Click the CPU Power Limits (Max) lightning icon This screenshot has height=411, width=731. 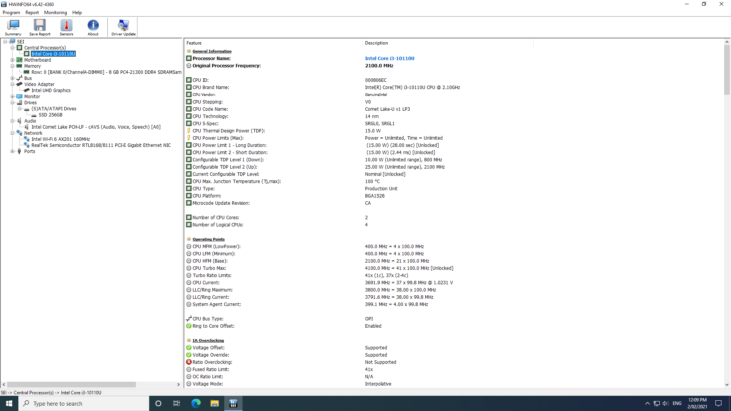click(188, 138)
